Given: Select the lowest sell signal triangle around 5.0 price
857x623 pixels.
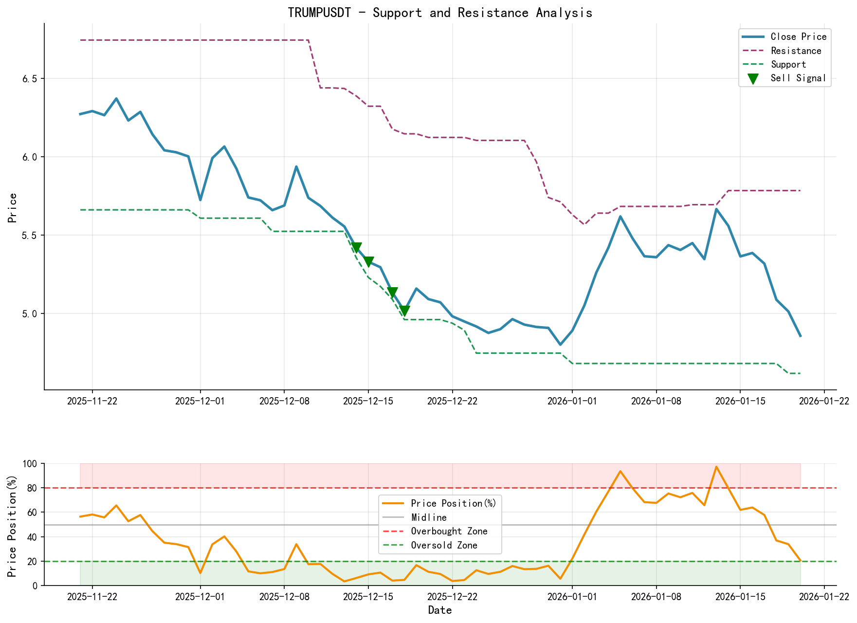Looking at the screenshot, I should point(405,310).
